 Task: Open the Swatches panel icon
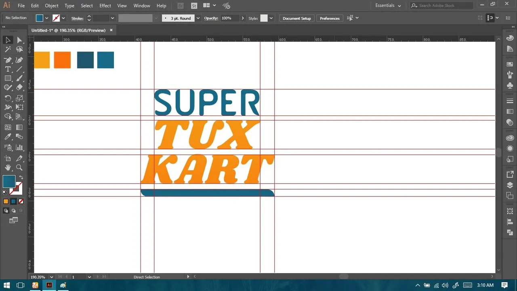(510, 64)
